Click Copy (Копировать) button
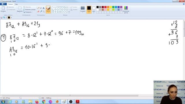 tap(11, 10)
